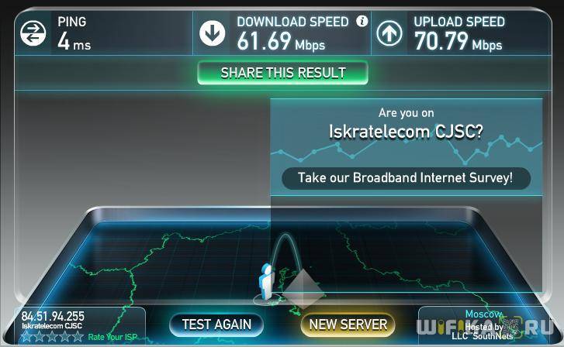Click Share This Result button
564x347 pixels.
pyautogui.click(x=282, y=73)
